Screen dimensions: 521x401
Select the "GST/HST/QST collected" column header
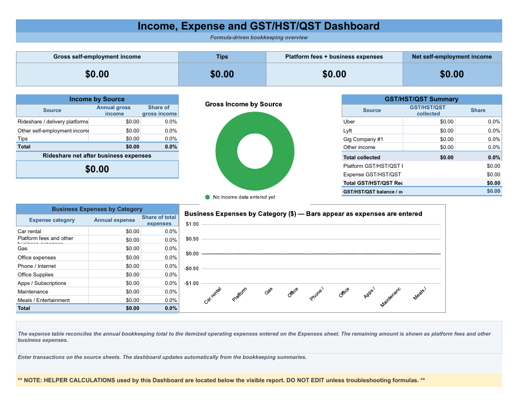(x=428, y=110)
